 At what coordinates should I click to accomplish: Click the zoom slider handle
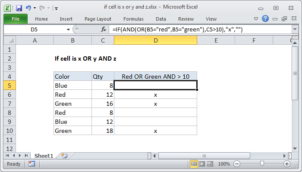(x=262, y=164)
